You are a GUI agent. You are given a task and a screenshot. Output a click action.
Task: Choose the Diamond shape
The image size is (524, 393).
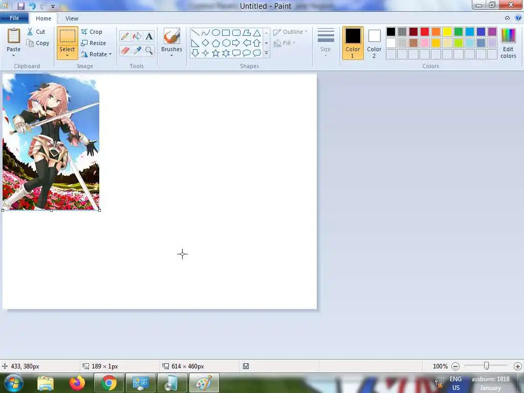(x=206, y=43)
